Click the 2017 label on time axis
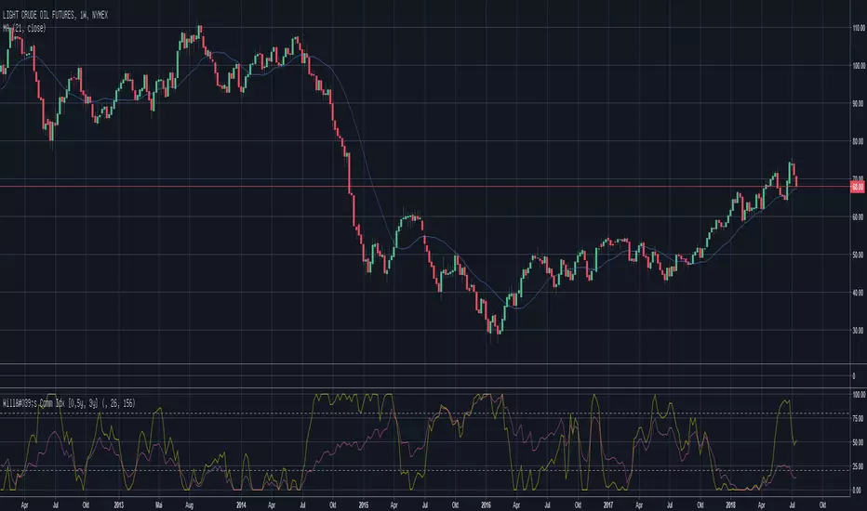Viewport: 867px width, 511px height. (607, 504)
